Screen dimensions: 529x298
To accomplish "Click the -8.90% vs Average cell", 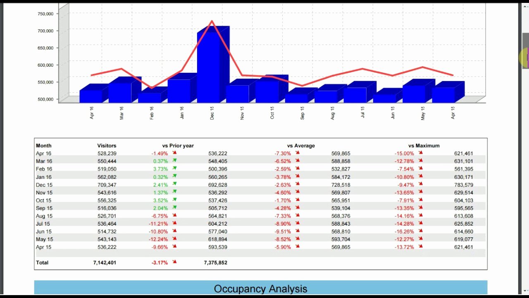I will pos(283,224).
